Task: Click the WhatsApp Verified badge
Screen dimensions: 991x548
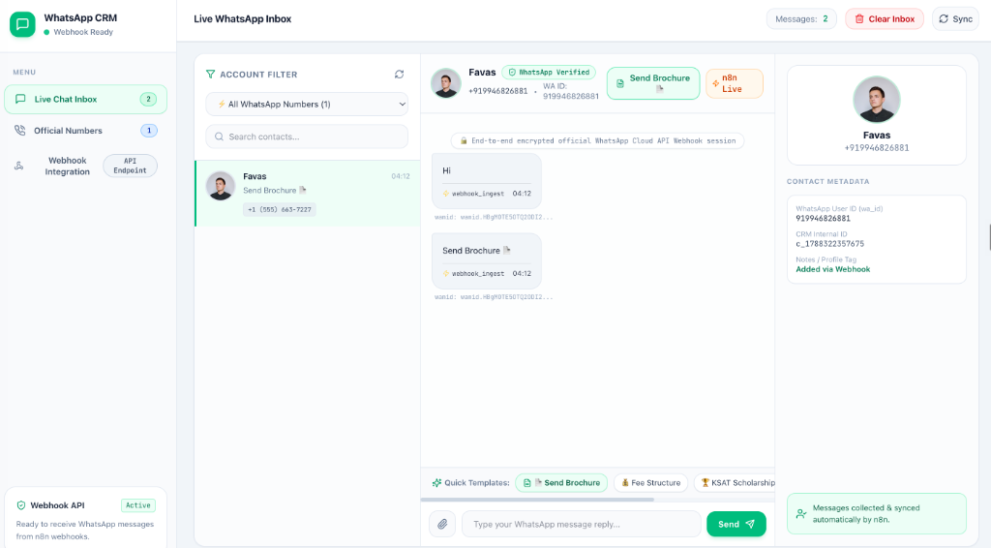Action: tap(549, 72)
